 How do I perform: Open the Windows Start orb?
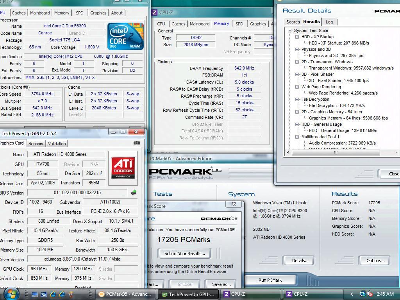tap(11, 294)
